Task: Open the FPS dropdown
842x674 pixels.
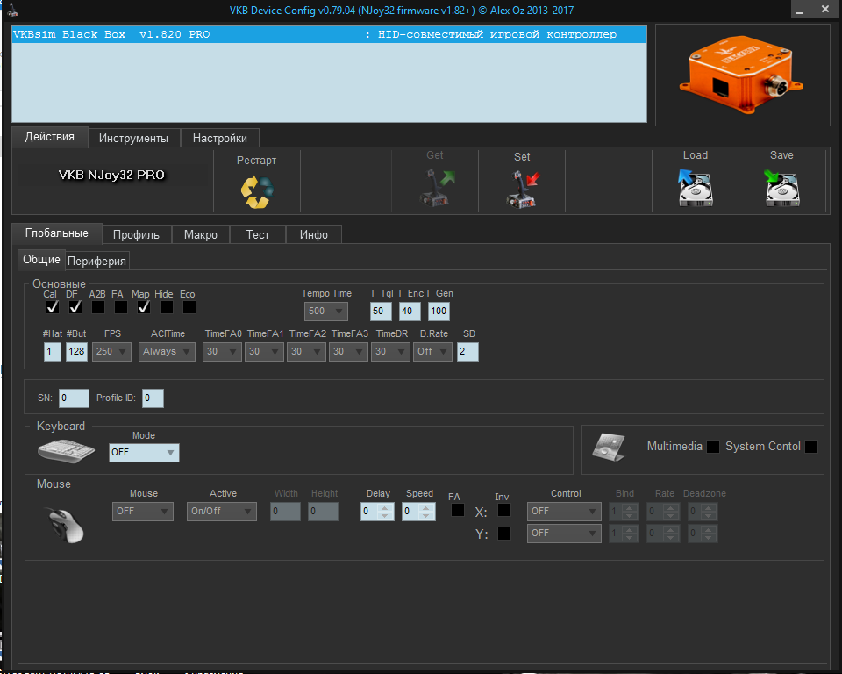Action: [111, 352]
